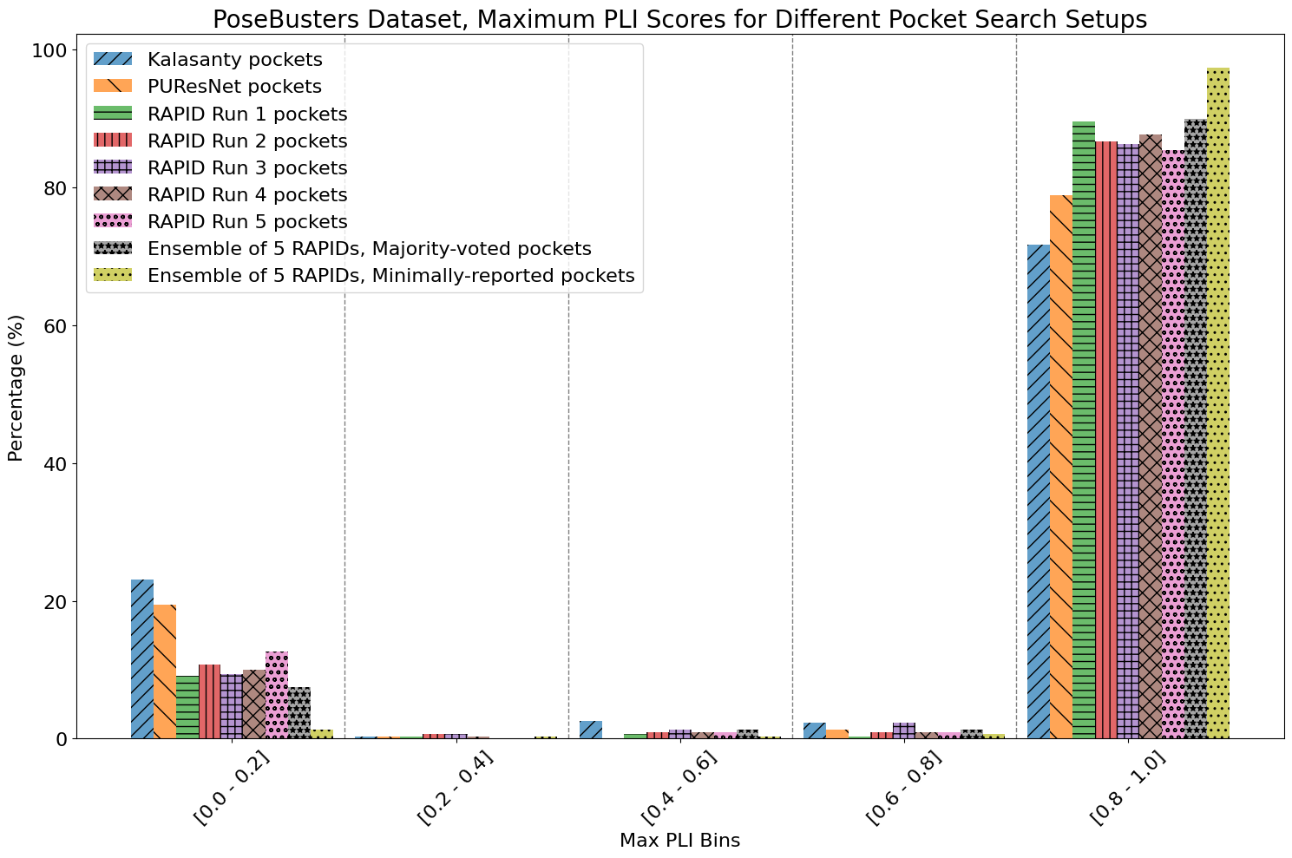Click the [0.4 - 0.6] bin tick label
Viewport: 1292px width, 858px height.
click(679, 789)
